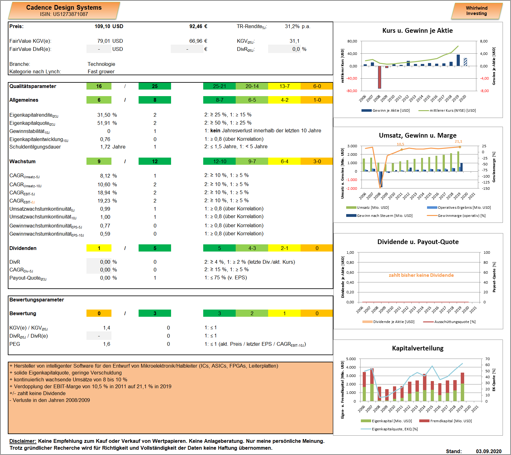Select the Branche value Technologie
This screenshot has width=511, height=455.
101,64
